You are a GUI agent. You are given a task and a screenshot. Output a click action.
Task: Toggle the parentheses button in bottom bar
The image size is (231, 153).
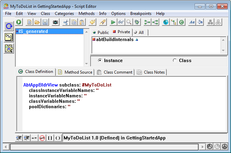tap(58, 138)
